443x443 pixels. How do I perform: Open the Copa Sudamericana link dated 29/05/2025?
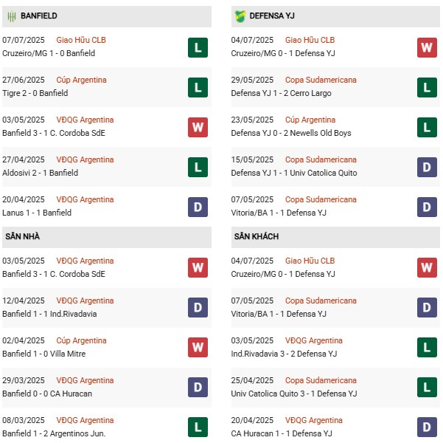click(321, 80)
